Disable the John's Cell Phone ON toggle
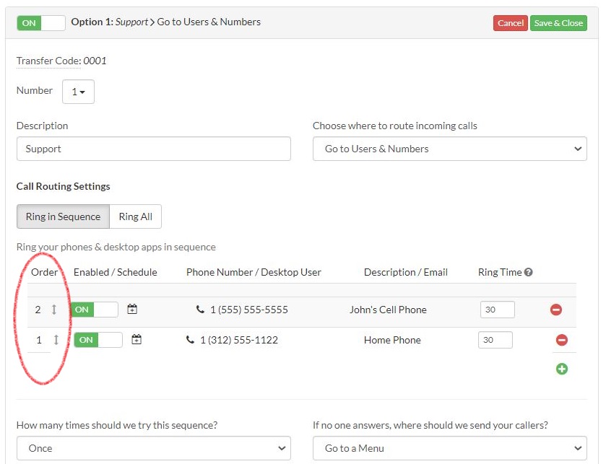The image size is (606, 464). click(x=94, y=310)
